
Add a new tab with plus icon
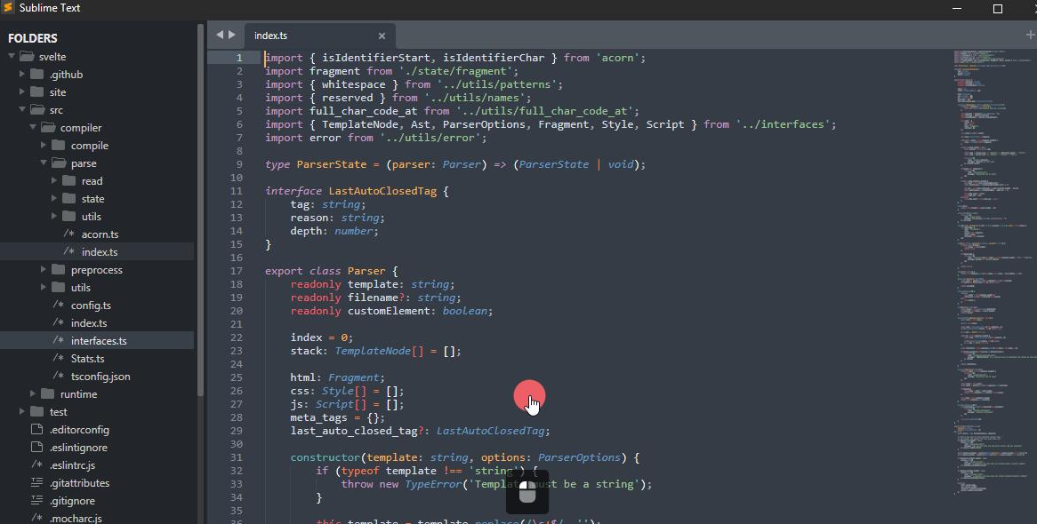point(1030,35)
